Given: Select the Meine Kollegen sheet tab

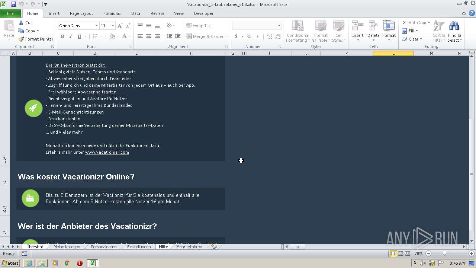Looking at the screenshot, I should pos(67,247).
